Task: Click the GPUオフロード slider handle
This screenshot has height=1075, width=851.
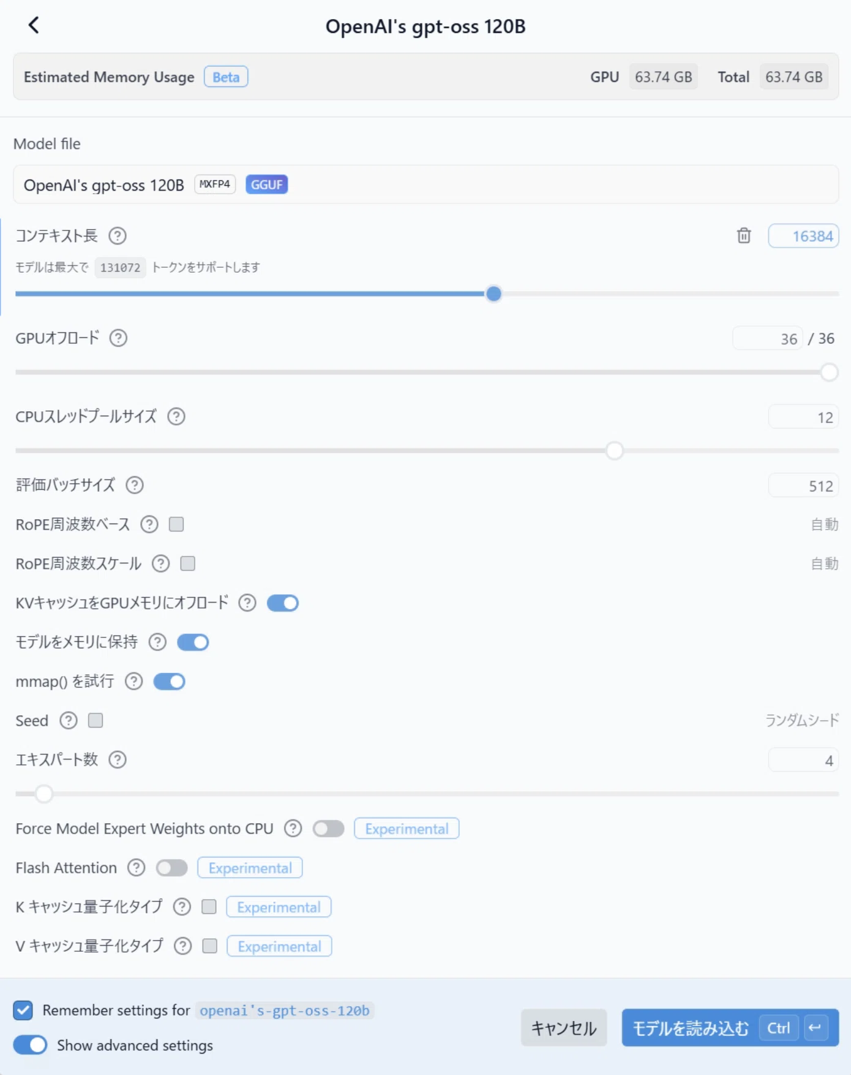Action: 829,372
